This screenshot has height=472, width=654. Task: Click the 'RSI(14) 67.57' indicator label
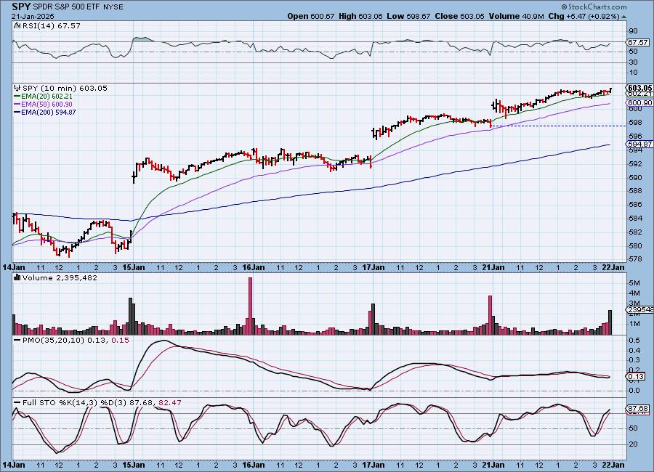click(x=52, y=26)
